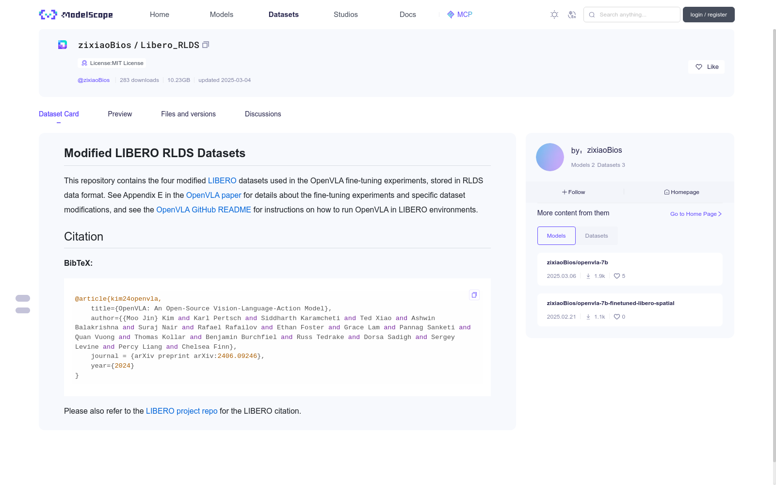This screenshot has width=776, height=485.
Task: Click the "More content from them" text
Action: 573,213
